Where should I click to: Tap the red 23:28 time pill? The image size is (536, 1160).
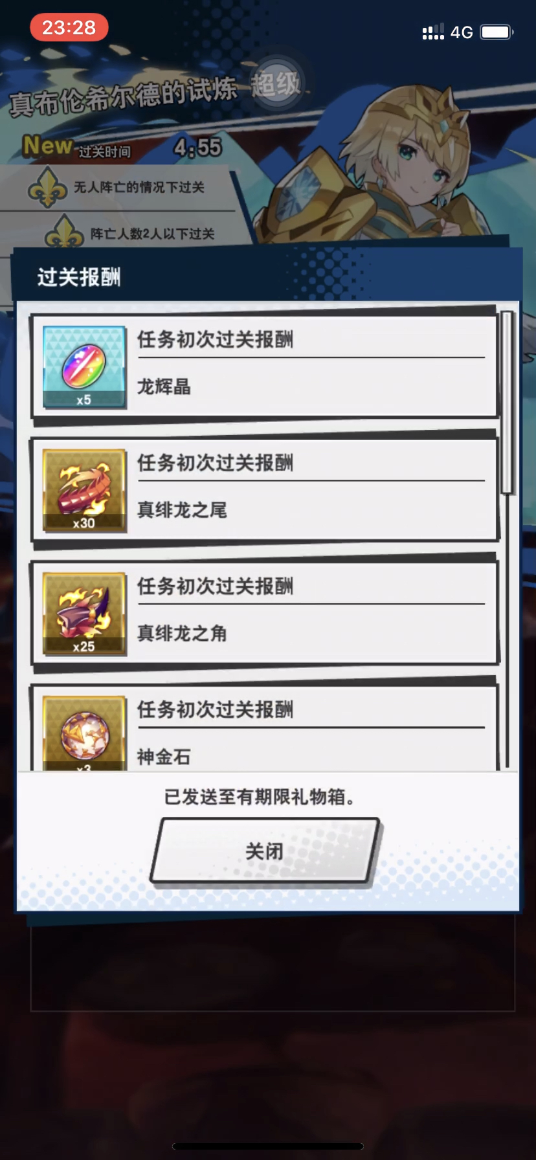point(69,27)
